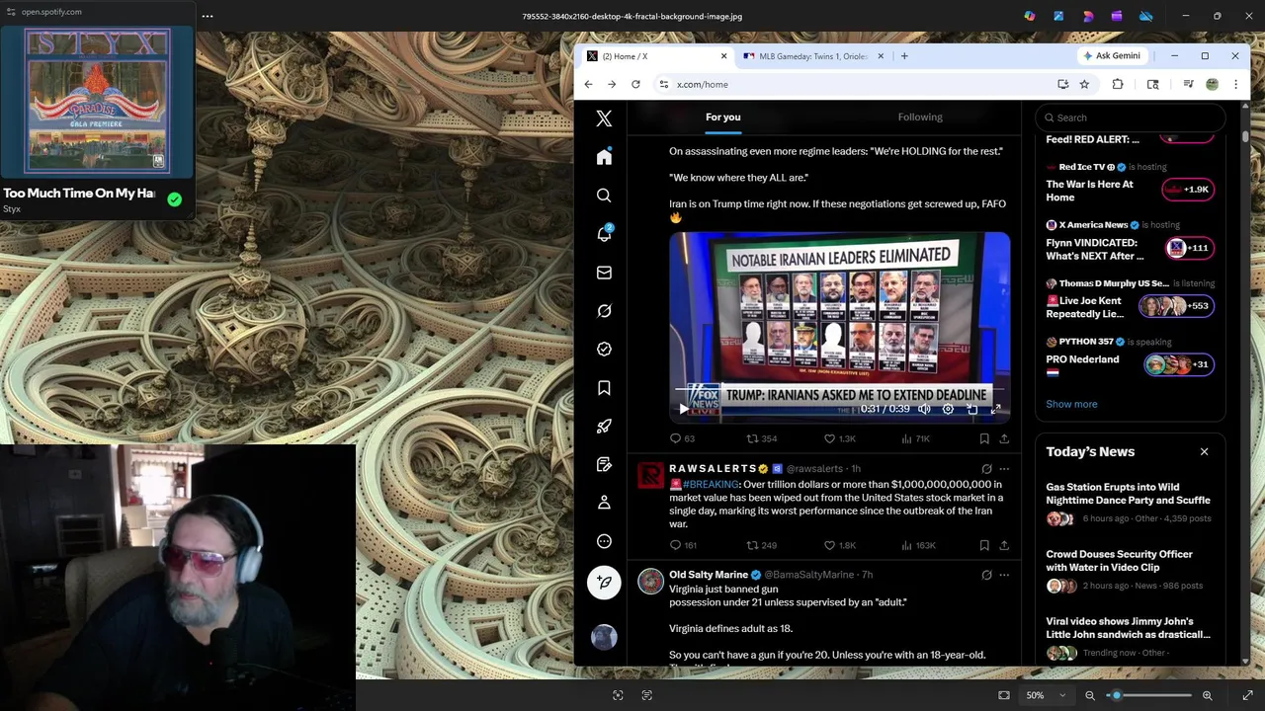Viewport: 1265px width, 711px height.
Task: Switch to For you tab
Action: point(723,117)
